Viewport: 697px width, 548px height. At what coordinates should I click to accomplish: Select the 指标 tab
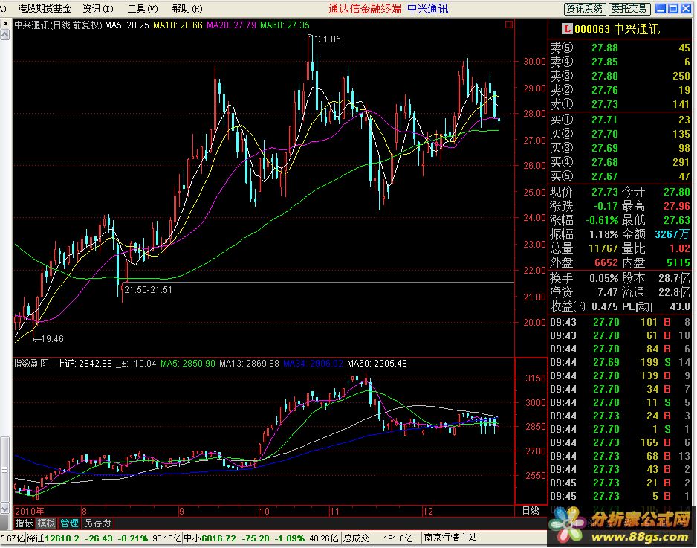pos(24,523)
